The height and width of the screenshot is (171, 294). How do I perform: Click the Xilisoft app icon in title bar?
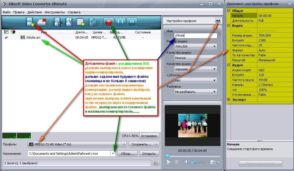coord(4,4)
